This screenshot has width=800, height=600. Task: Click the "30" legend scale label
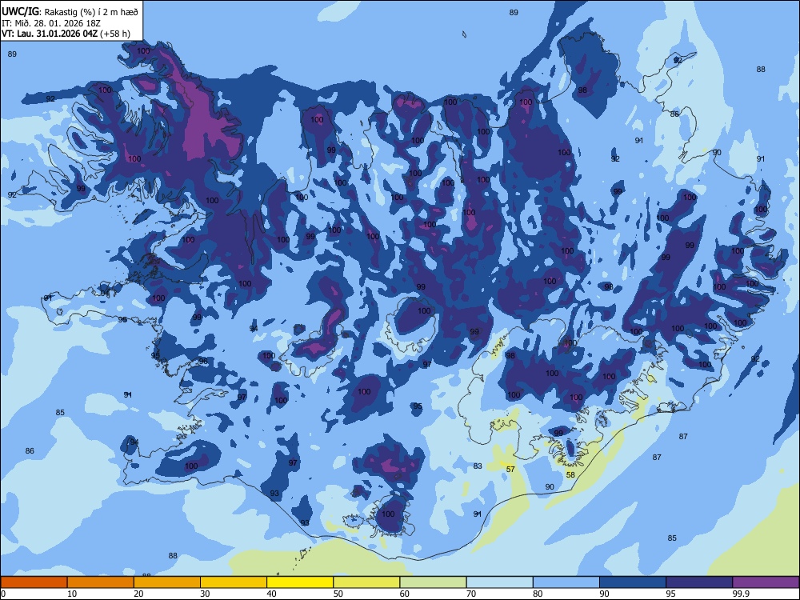point(205,594)
